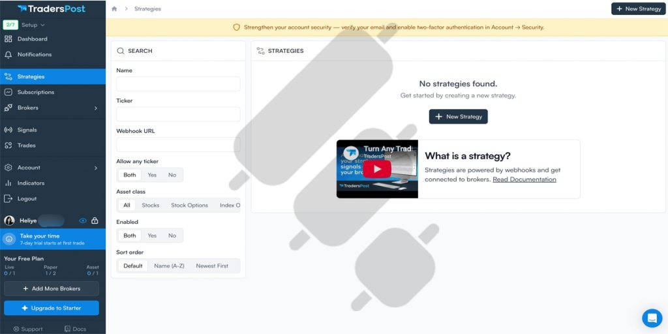Image resolution: width=668 pixels, height=334 pixels.
Task: Click 'No strategies found.' message
Action: [459, 84]
